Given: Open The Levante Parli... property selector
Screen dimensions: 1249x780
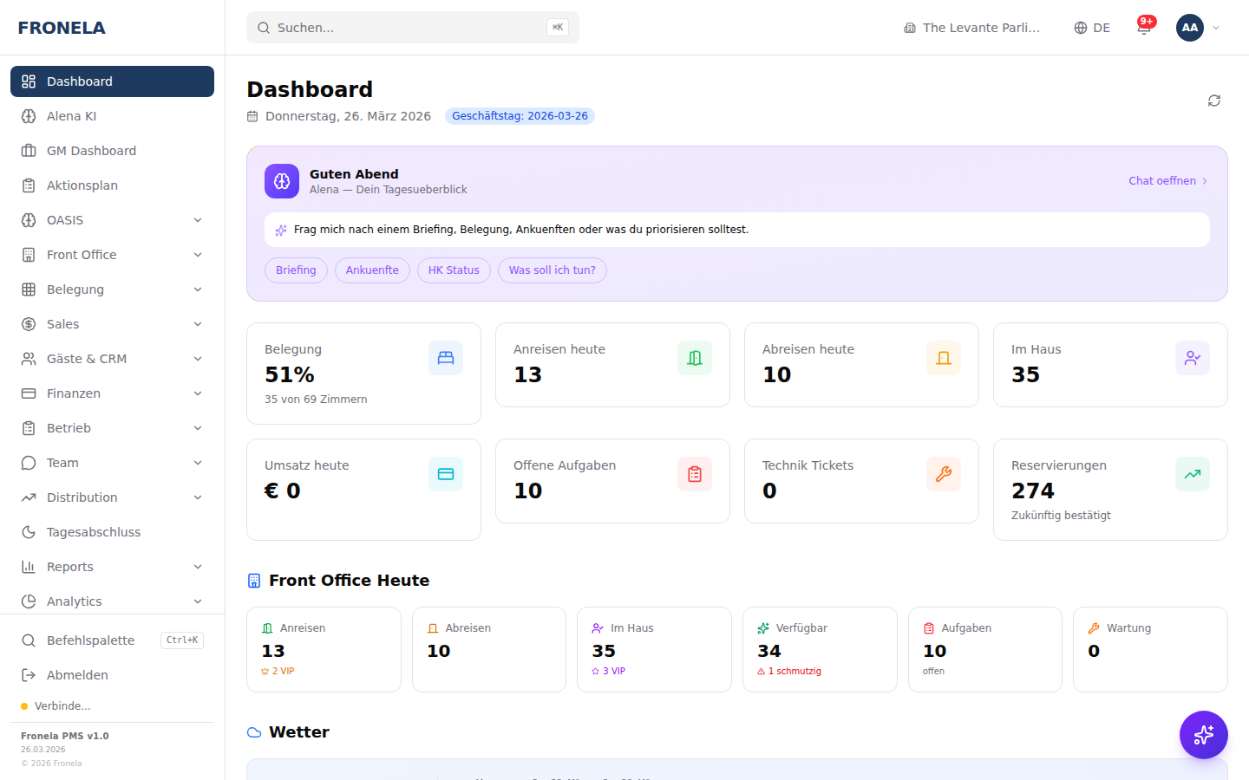Looking at the screenshot, I should point(971,27).
